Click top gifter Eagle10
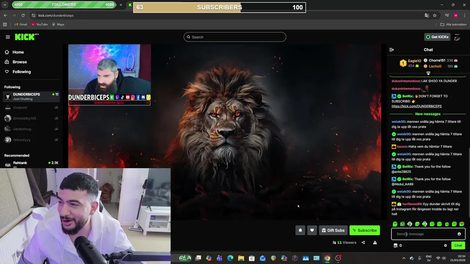Screen dimensions: 470x264 point(414,61)
